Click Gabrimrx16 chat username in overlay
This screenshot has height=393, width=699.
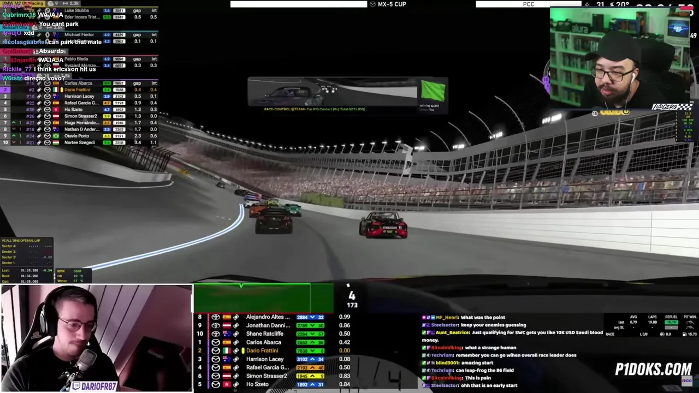pyautogui.click(x=19, y=15)
